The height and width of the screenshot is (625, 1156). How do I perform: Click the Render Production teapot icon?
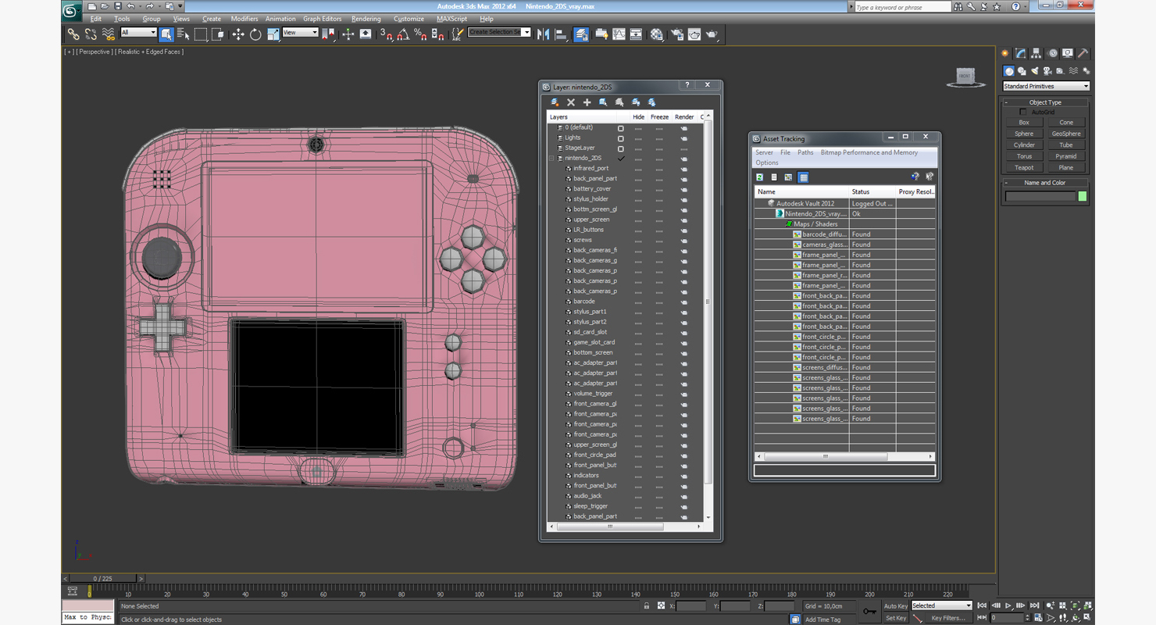(x=712, y=34)
